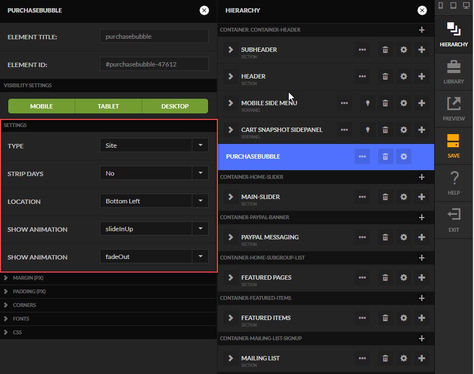Open more options for Subheader section

pos(362,50)
